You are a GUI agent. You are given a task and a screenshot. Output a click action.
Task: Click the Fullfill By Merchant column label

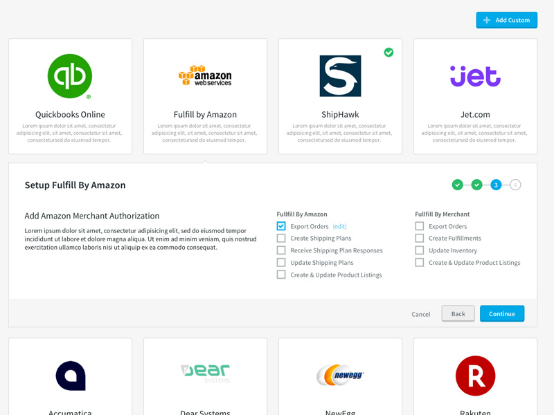pos(443,214)
